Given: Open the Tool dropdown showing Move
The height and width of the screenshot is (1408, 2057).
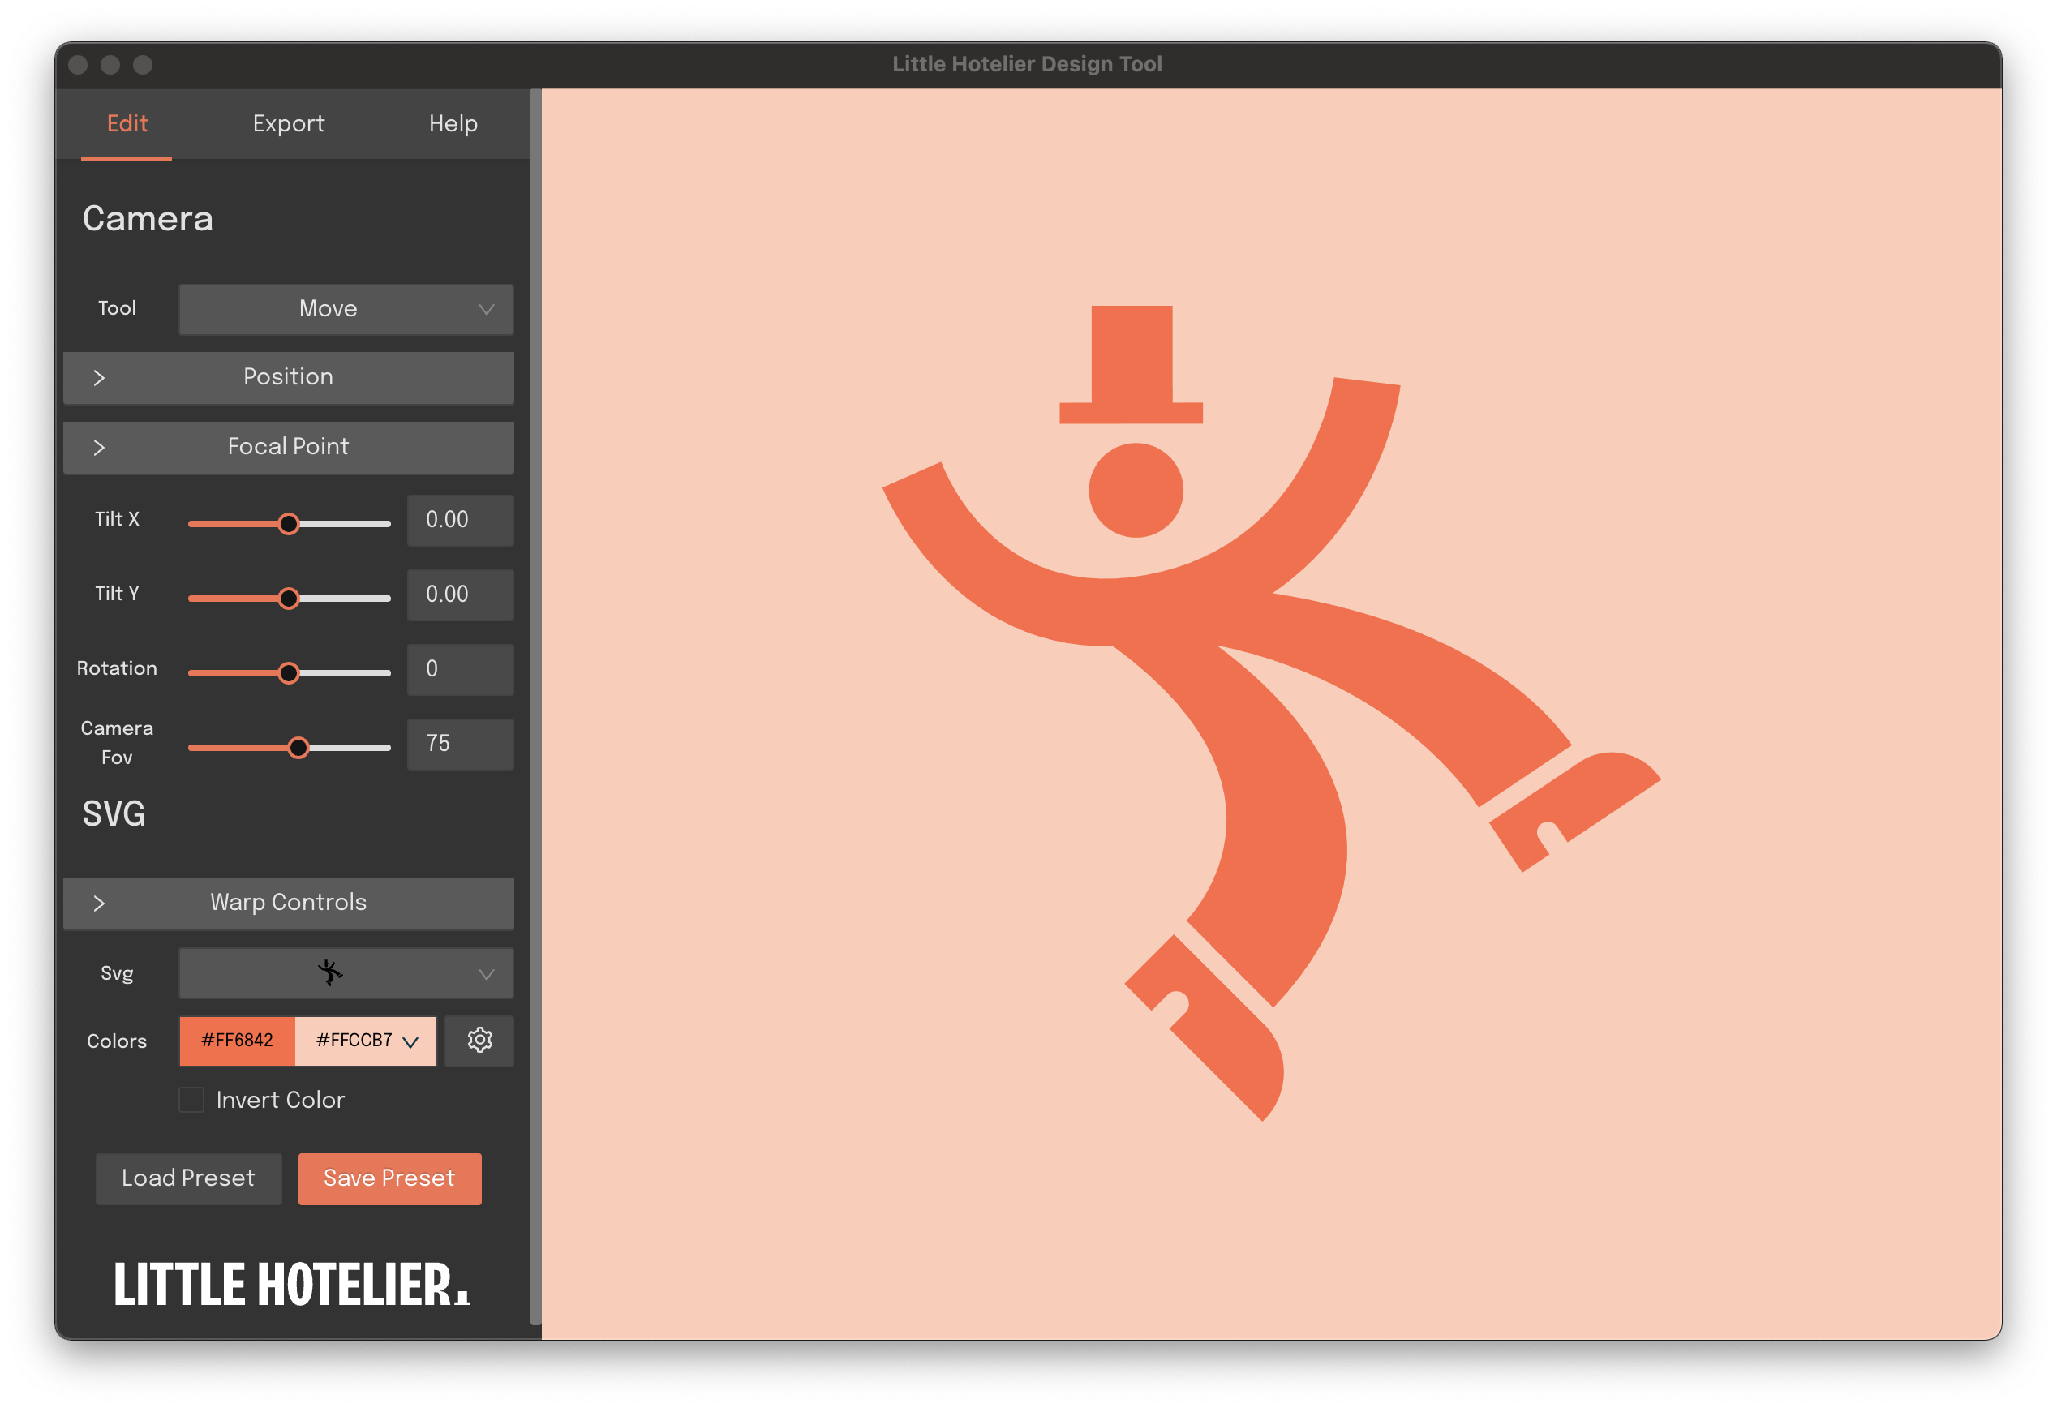Looking at the screenshot, I should pos(346,309).
